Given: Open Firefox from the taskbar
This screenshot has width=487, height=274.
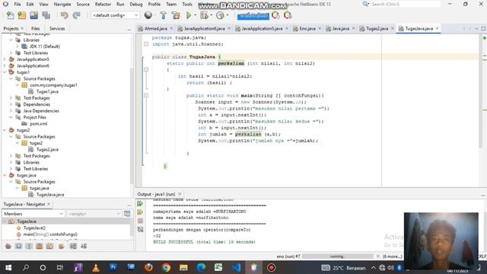Looking at the screenshot, I should pos(149,267).
